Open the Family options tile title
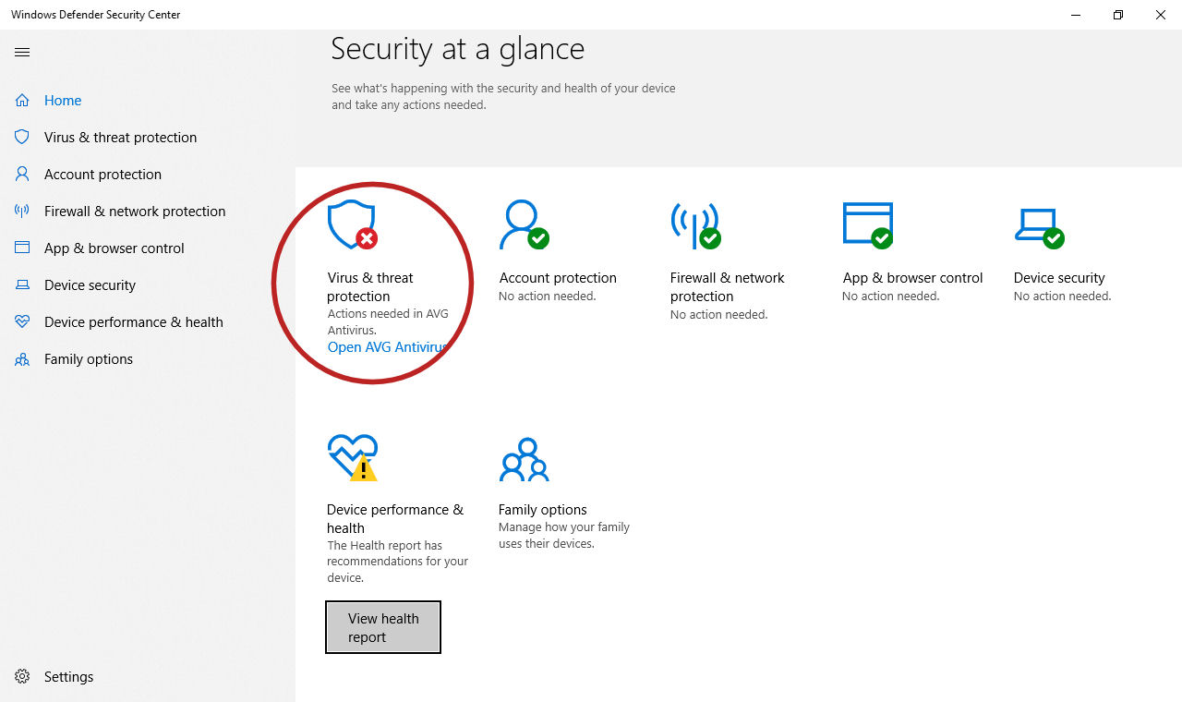Image resolution: width=1182 pixels, height=702 pixels. 543,509
